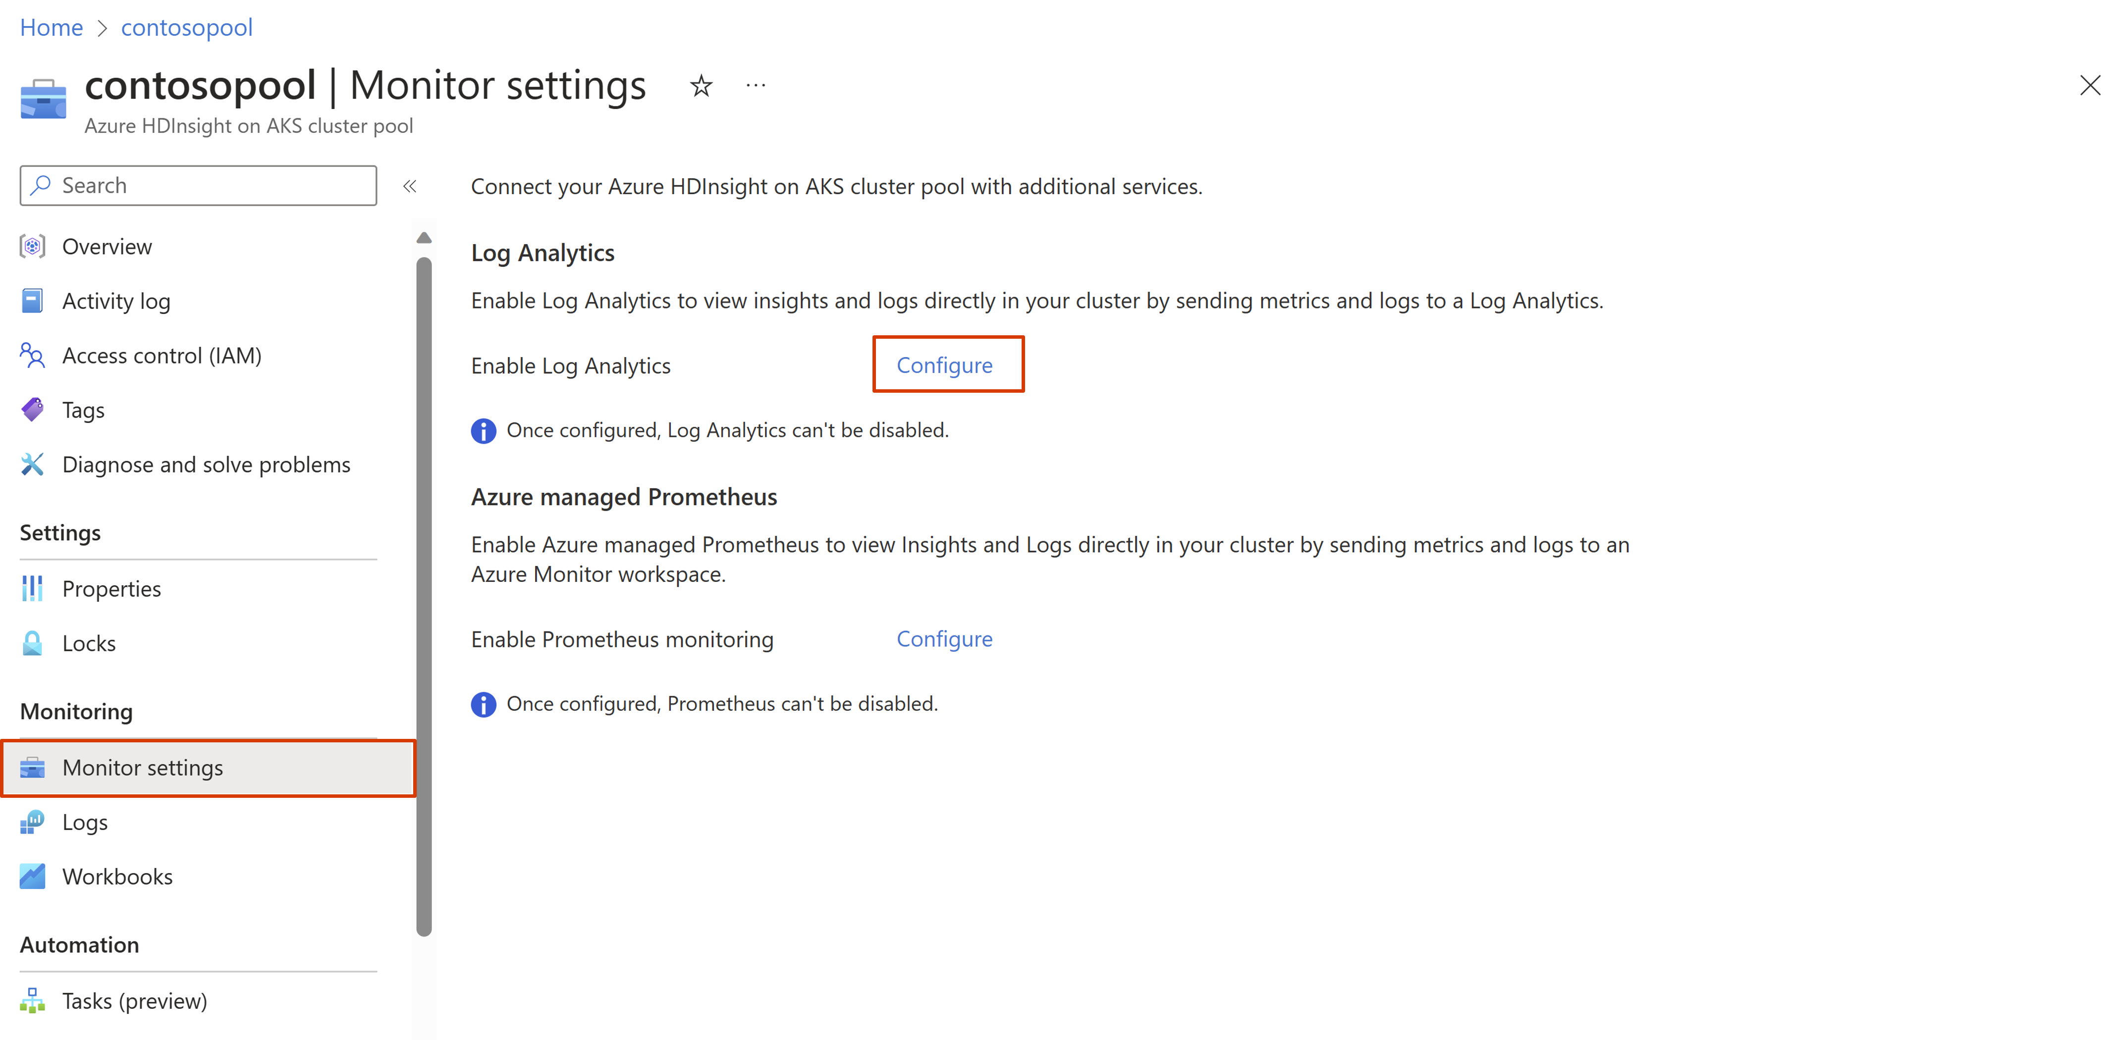2119x1040 pixels.
Task: Collapse the sidebar with double chevron
Action: point(410,186)
